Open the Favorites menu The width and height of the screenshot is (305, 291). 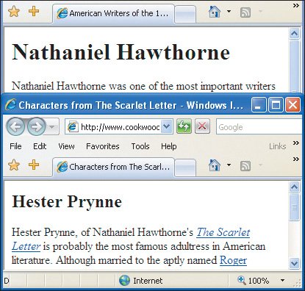pyautogui.click(x=103, y=146)
